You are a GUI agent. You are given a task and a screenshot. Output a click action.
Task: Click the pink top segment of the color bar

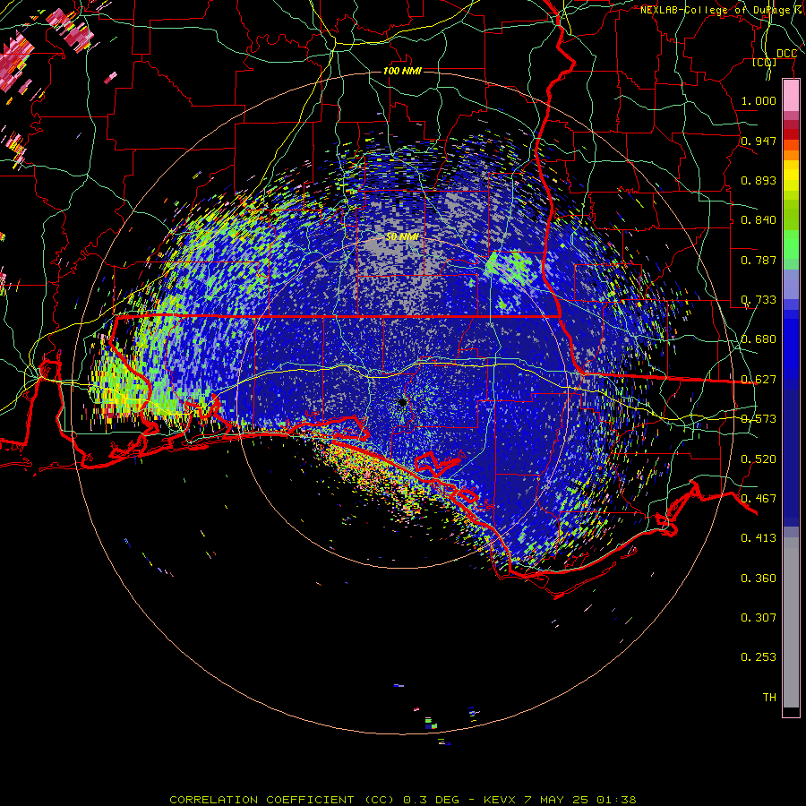pyautogui.click(x=791, y=95)
